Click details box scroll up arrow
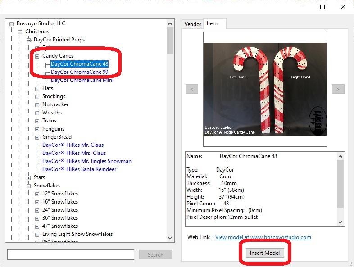Viewport: 354px width, 267px height. 340,156
